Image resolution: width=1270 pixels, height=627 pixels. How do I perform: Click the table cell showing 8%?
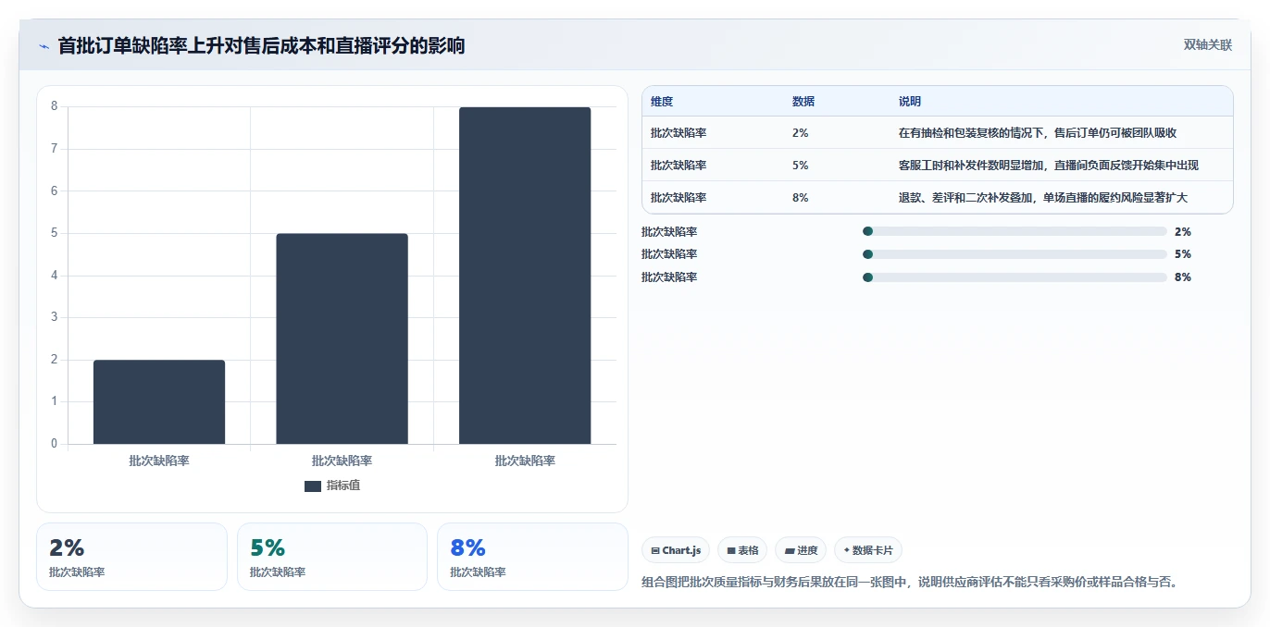[801, 198]
